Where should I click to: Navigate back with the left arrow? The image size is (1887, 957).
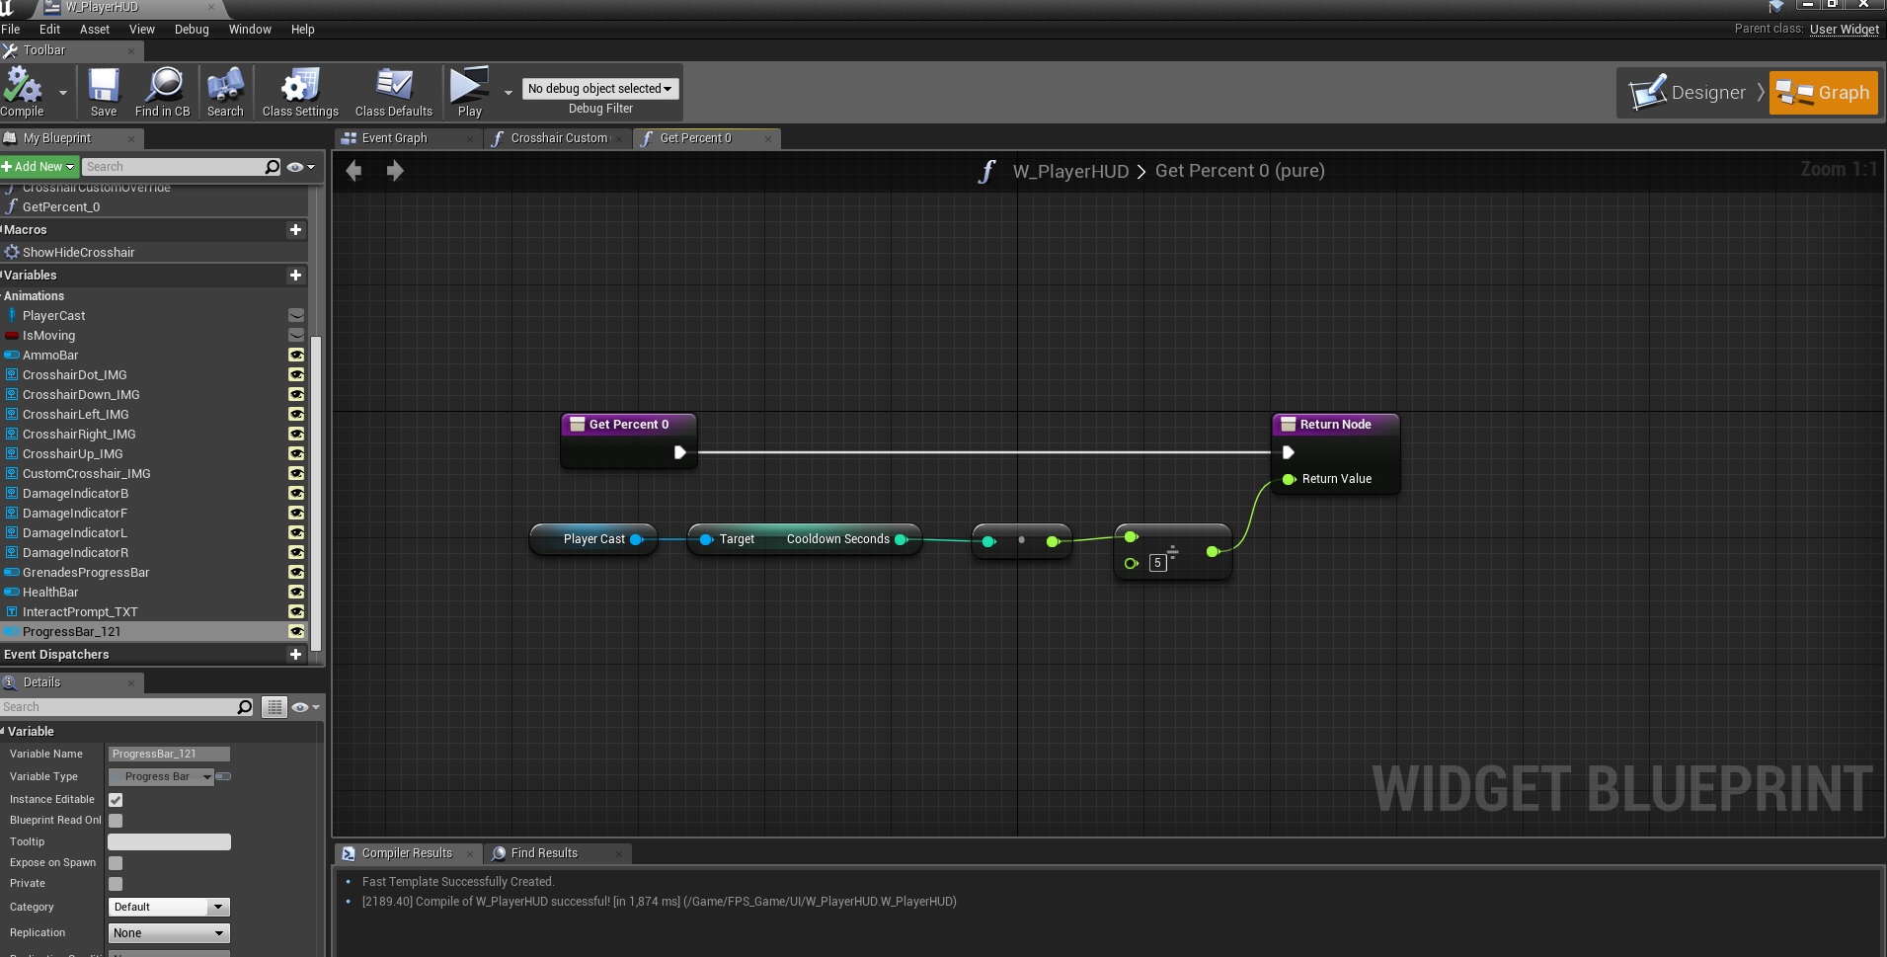(x=354, y=172)
